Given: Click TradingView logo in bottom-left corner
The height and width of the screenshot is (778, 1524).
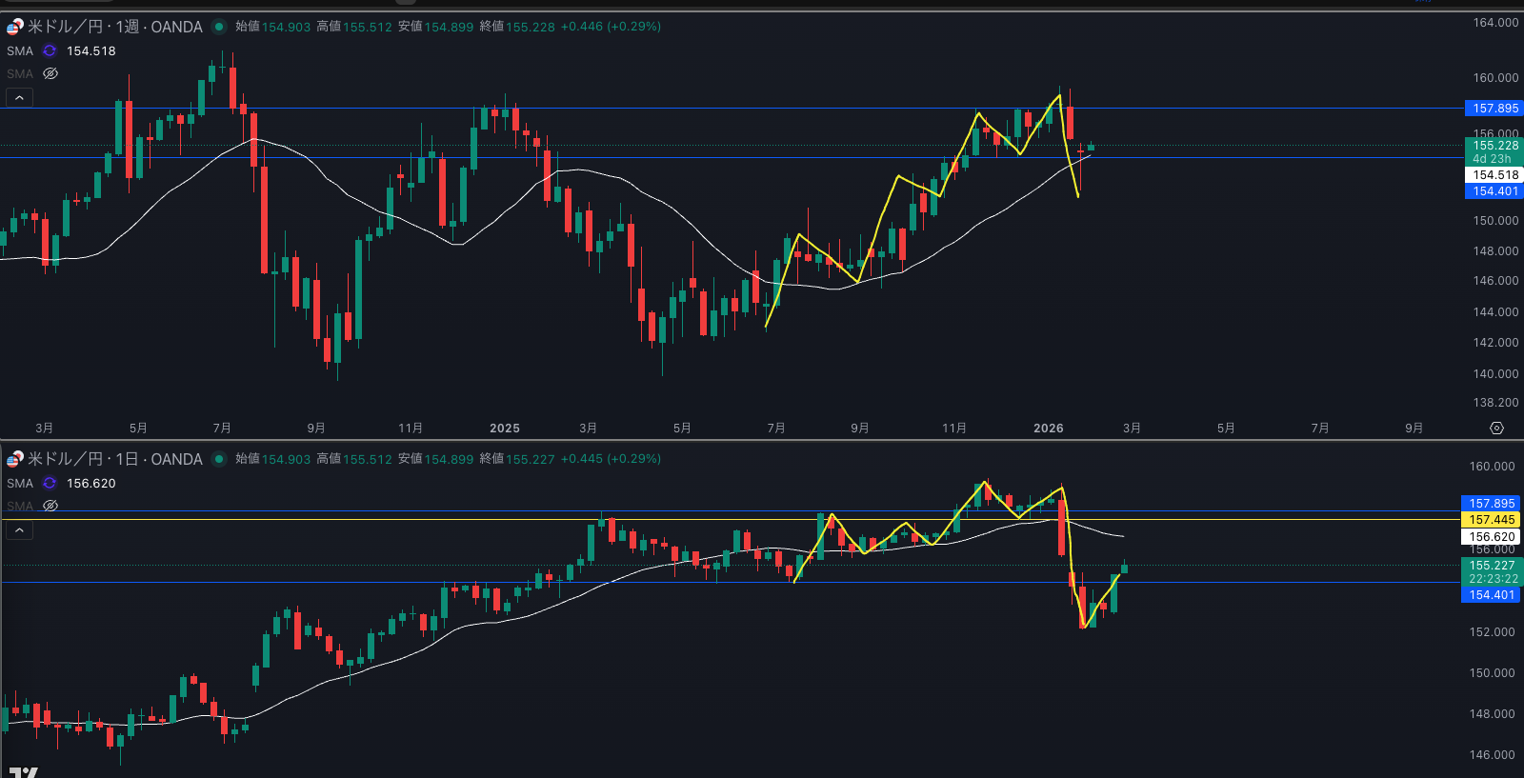Looking at the screenshot, I should [x=23, y=771].
